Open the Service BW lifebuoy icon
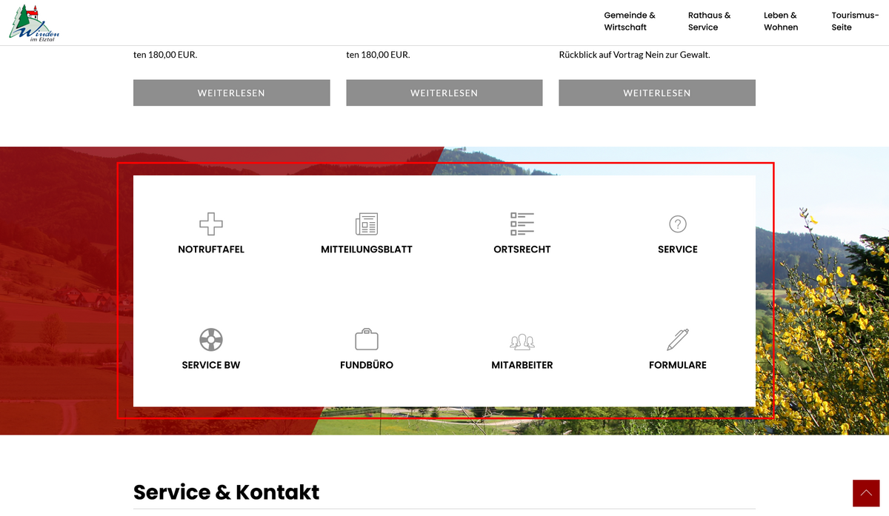Image resolution: width=889 pixels, height=516 pixels. pyautogui.click(x=211, y=340)
